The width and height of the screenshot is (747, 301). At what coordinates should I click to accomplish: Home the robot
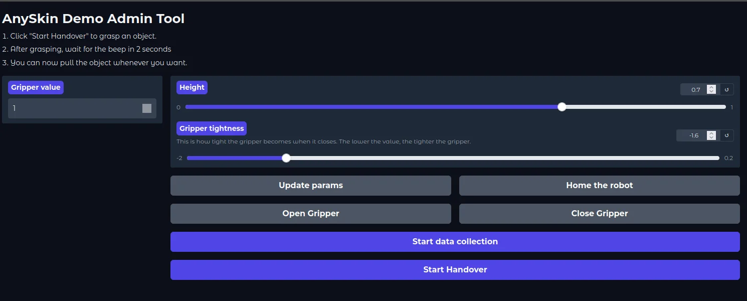(x=600, y=186)
